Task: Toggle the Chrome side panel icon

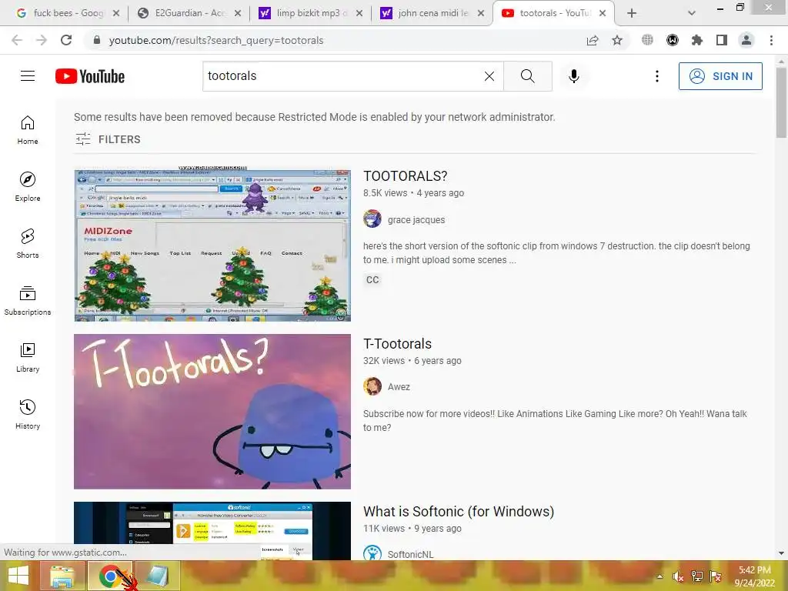Action: [721, 40]
